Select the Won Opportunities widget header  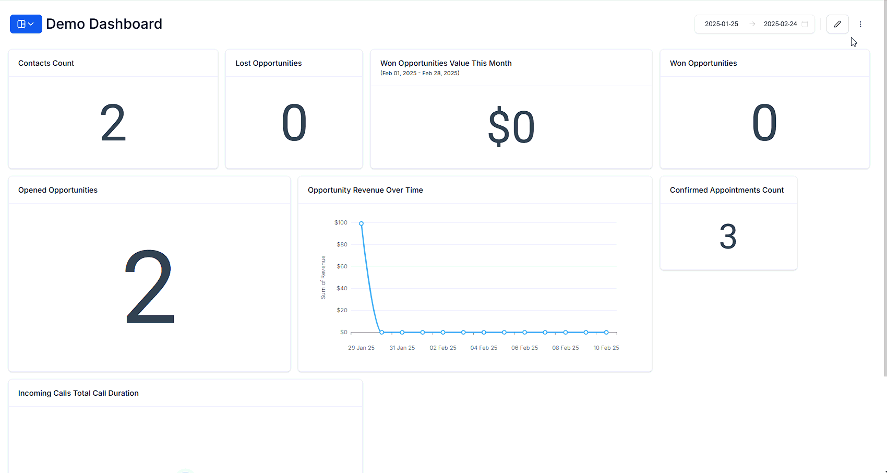point(703,63)
